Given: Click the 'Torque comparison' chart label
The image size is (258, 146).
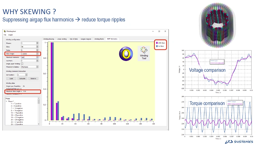Looking at the screenshot, I should [x=207, y=103].
